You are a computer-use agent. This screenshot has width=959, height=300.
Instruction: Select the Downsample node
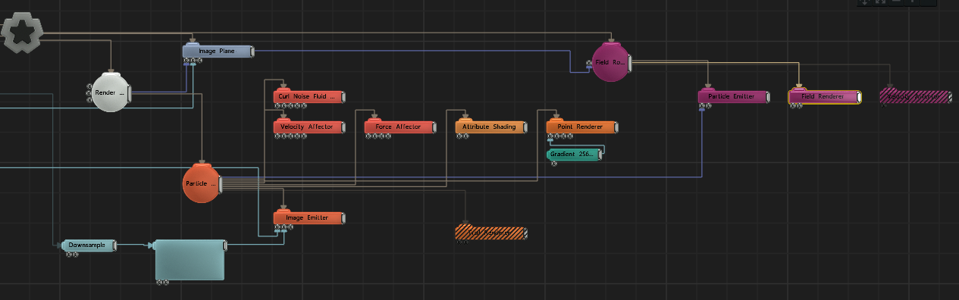(x=88, y=245)
